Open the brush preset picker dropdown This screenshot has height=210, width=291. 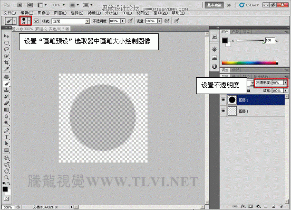[29, 21]
